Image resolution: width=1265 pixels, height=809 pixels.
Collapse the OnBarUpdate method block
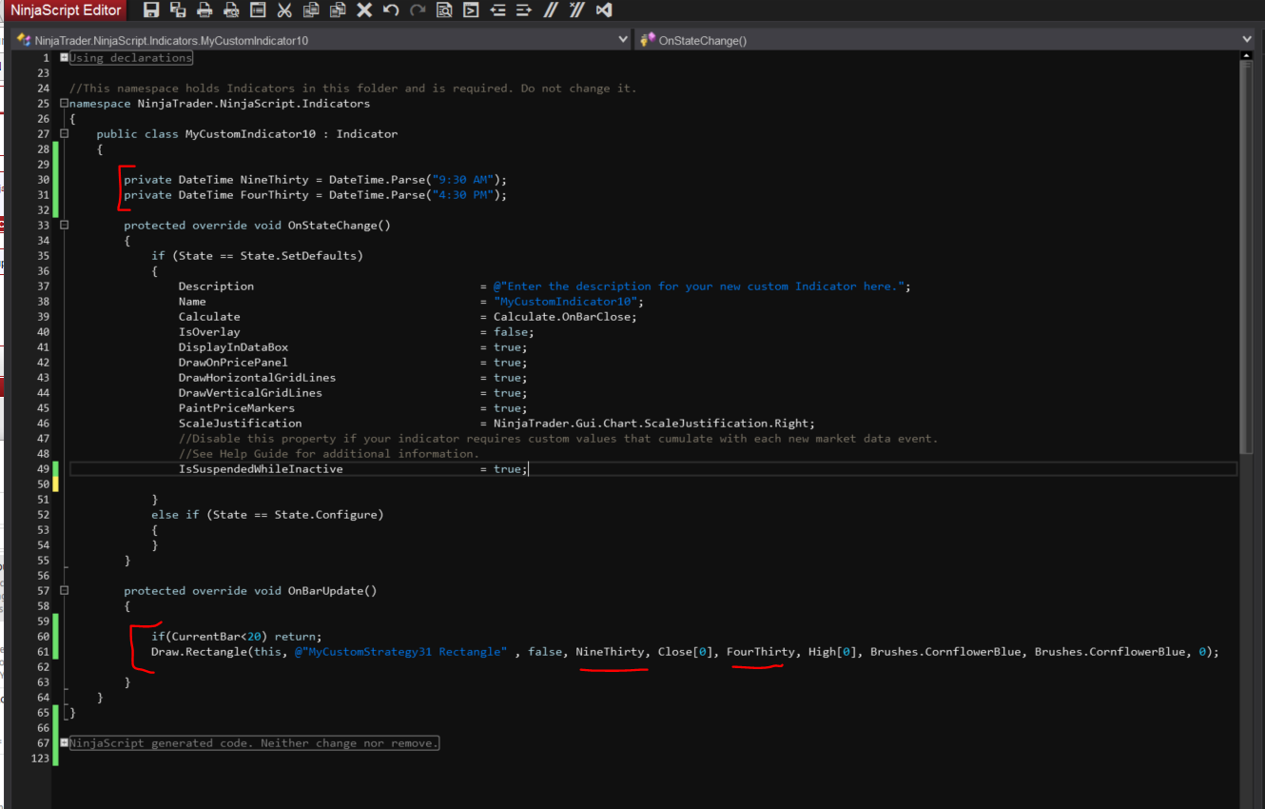(64, 591)
